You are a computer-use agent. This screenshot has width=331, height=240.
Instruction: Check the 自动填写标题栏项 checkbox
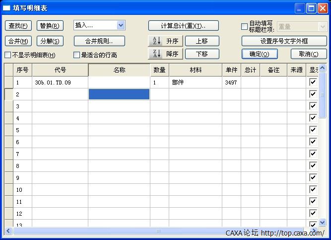point(244,27)
